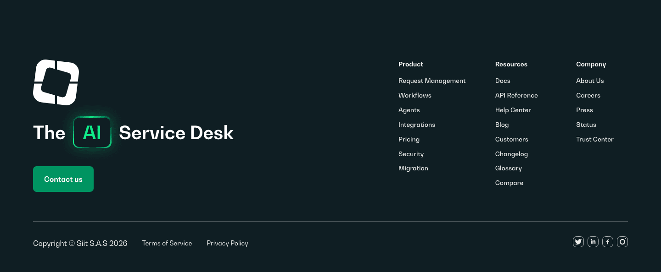The height and width of the screenshot is (272, 661).
Task: Go to the Workflows page
Action: [x=415, y=95]
